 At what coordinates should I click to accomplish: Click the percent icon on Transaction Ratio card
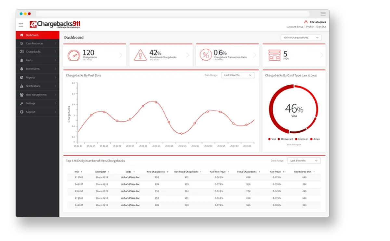tap(206, 55)
